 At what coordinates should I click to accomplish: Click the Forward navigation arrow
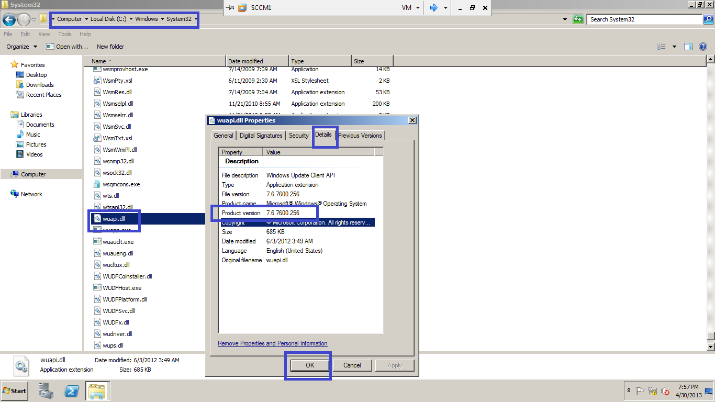click(x=24, y=20)
